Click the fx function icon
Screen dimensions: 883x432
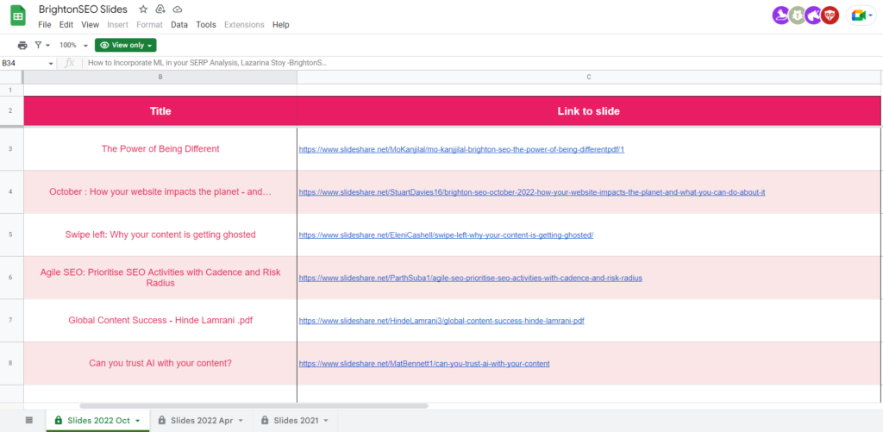tap(69, 63)
